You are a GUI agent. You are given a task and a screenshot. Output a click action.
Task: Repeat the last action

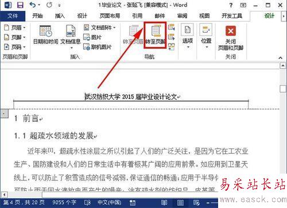(x=49, y=5)
